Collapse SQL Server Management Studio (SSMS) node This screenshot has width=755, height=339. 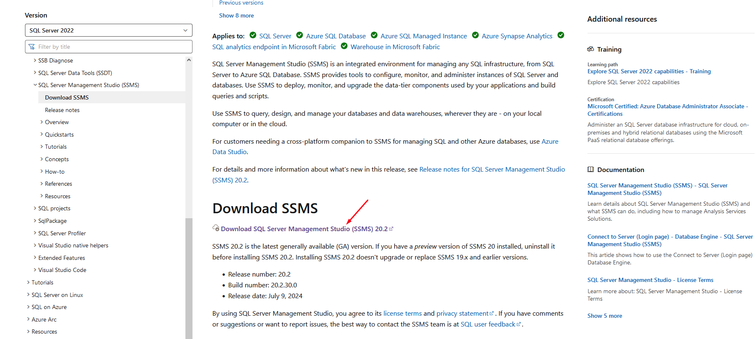point(35,85)
